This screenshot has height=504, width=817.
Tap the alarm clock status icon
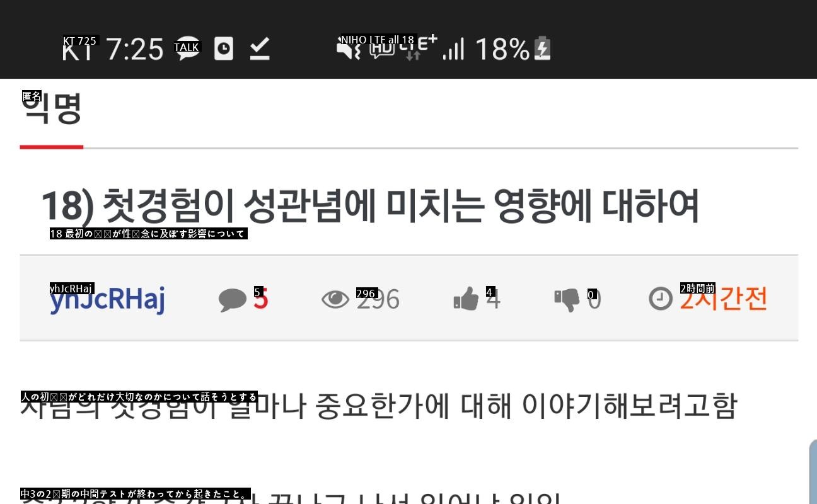(x=224, y=49)
